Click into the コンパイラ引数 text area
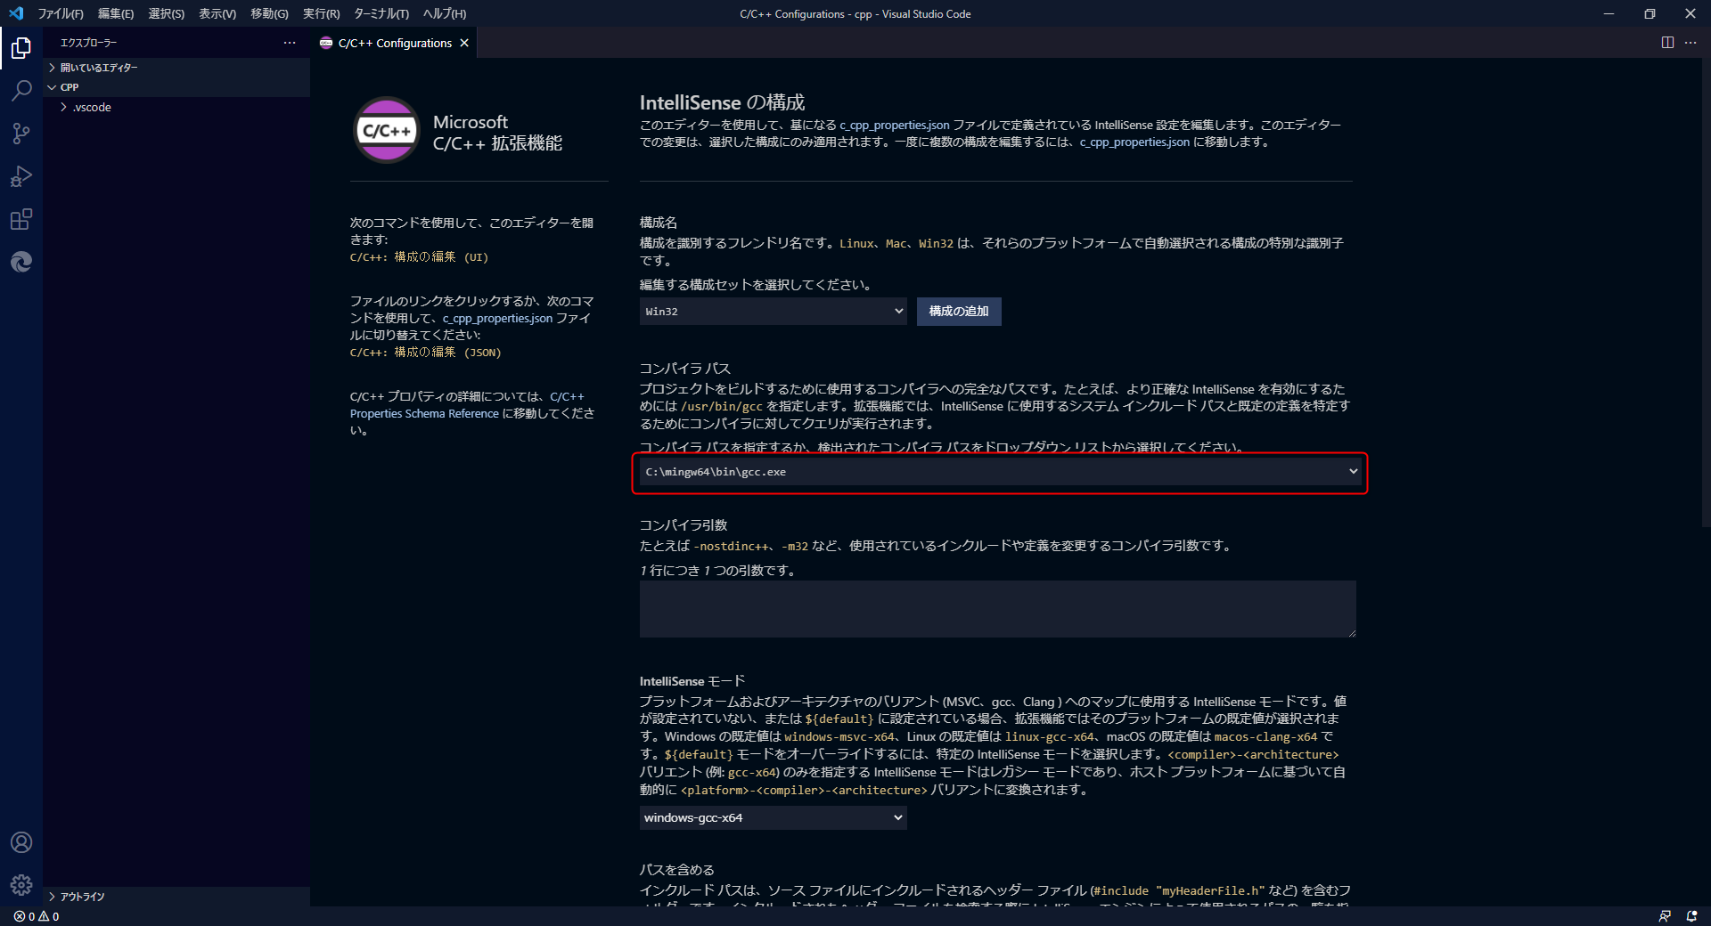The height and width of the screenshot is (926, 1711). pyautogui.click(x=997, y=609)
